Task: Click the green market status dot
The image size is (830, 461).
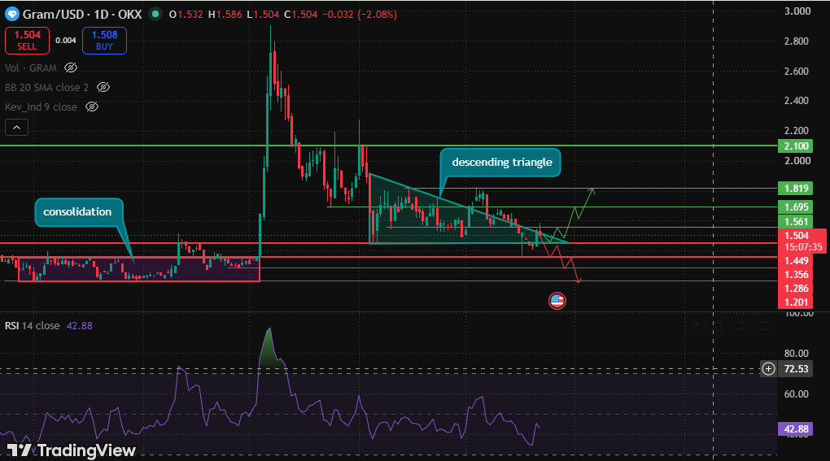Action: 155,15
